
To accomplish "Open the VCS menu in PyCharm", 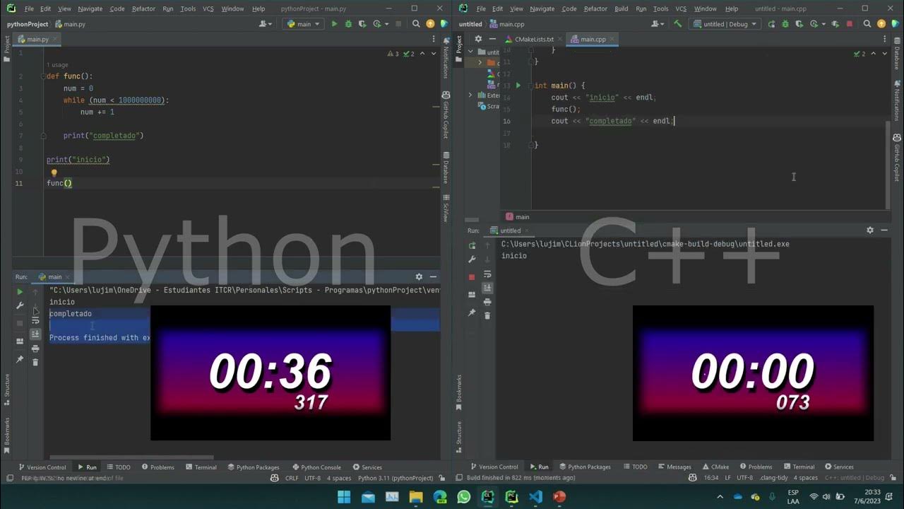I will (x=208, y=8).
